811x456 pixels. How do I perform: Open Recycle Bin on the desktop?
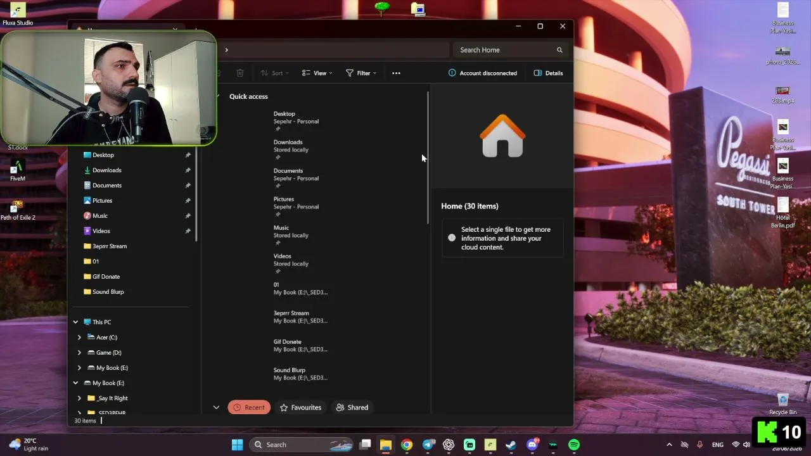[783, 403]
